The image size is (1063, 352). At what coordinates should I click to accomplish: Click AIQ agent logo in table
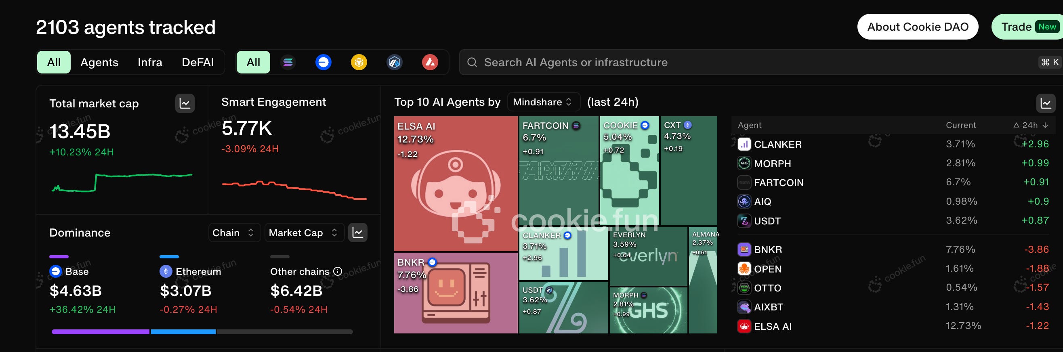pyautogui.click(x=744, y=201)
